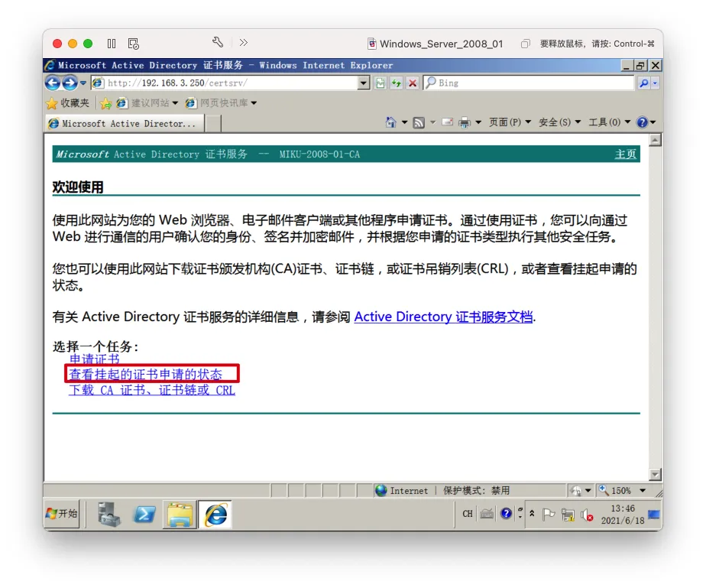Open the search provider dropdown arrow

(x=655, y=83)
